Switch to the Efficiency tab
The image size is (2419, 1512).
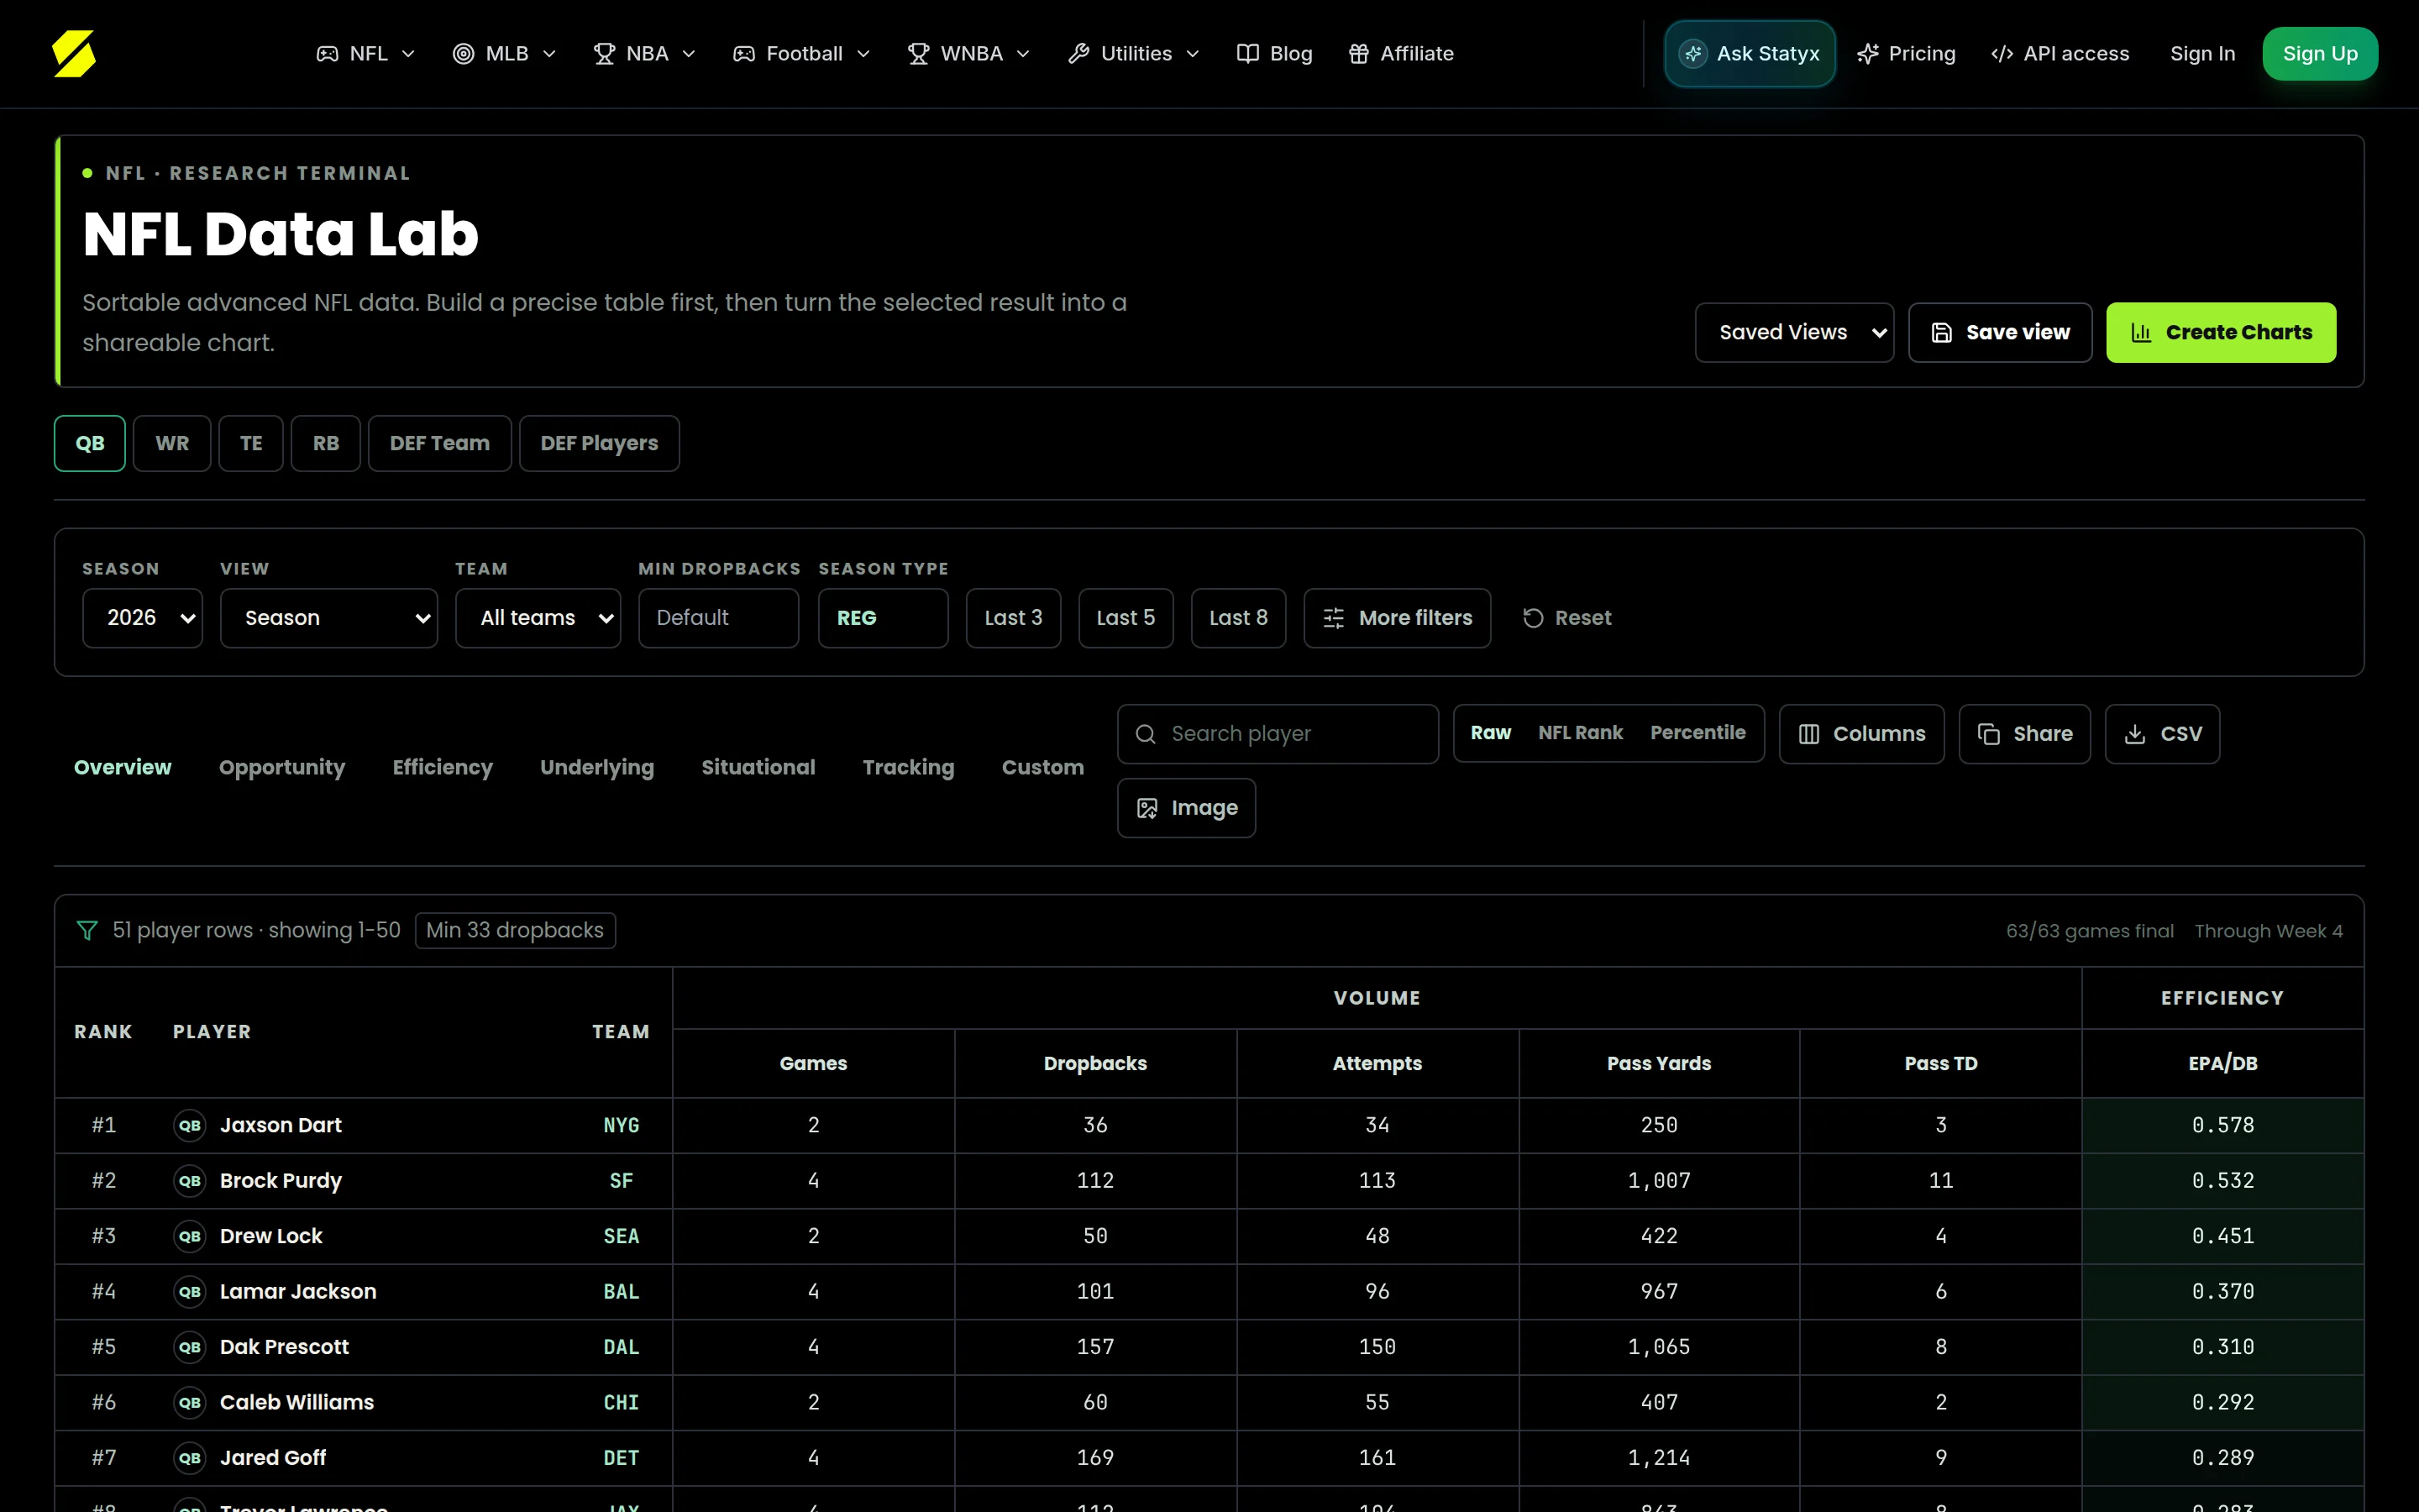tap(443, 767)
